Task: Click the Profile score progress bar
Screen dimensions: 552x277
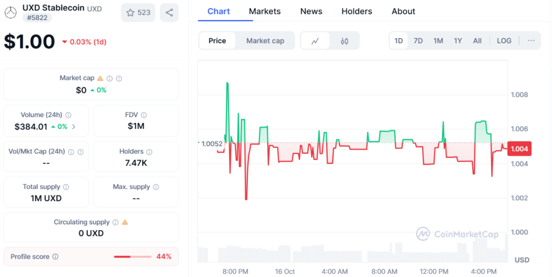Action: [x=132, y=257]
